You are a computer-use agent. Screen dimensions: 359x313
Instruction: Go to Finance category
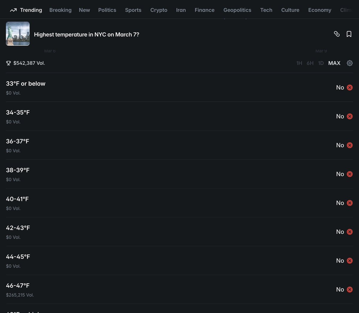[204, 10]
